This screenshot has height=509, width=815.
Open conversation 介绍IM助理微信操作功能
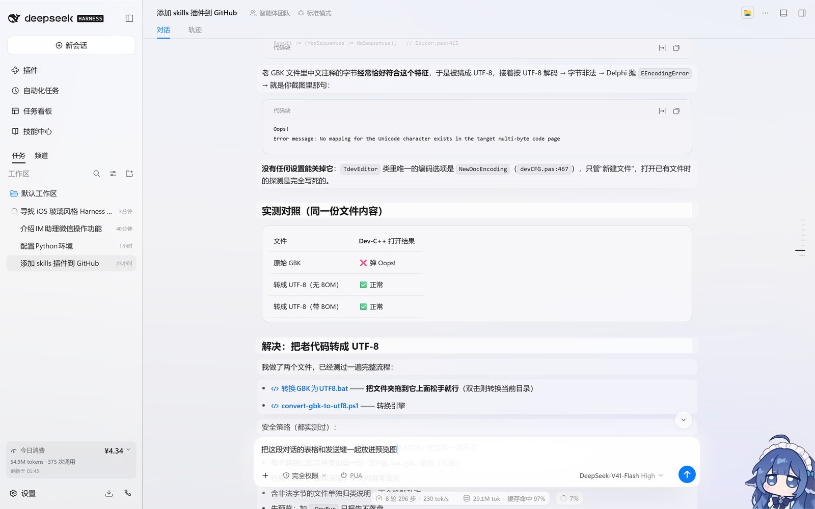(x=71, y=229)
